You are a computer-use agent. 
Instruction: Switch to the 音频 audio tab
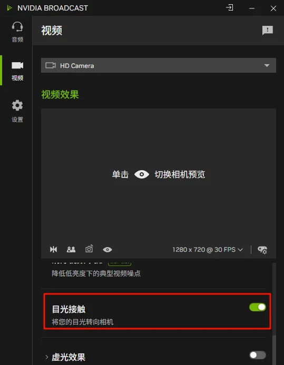tap(17, 32)
